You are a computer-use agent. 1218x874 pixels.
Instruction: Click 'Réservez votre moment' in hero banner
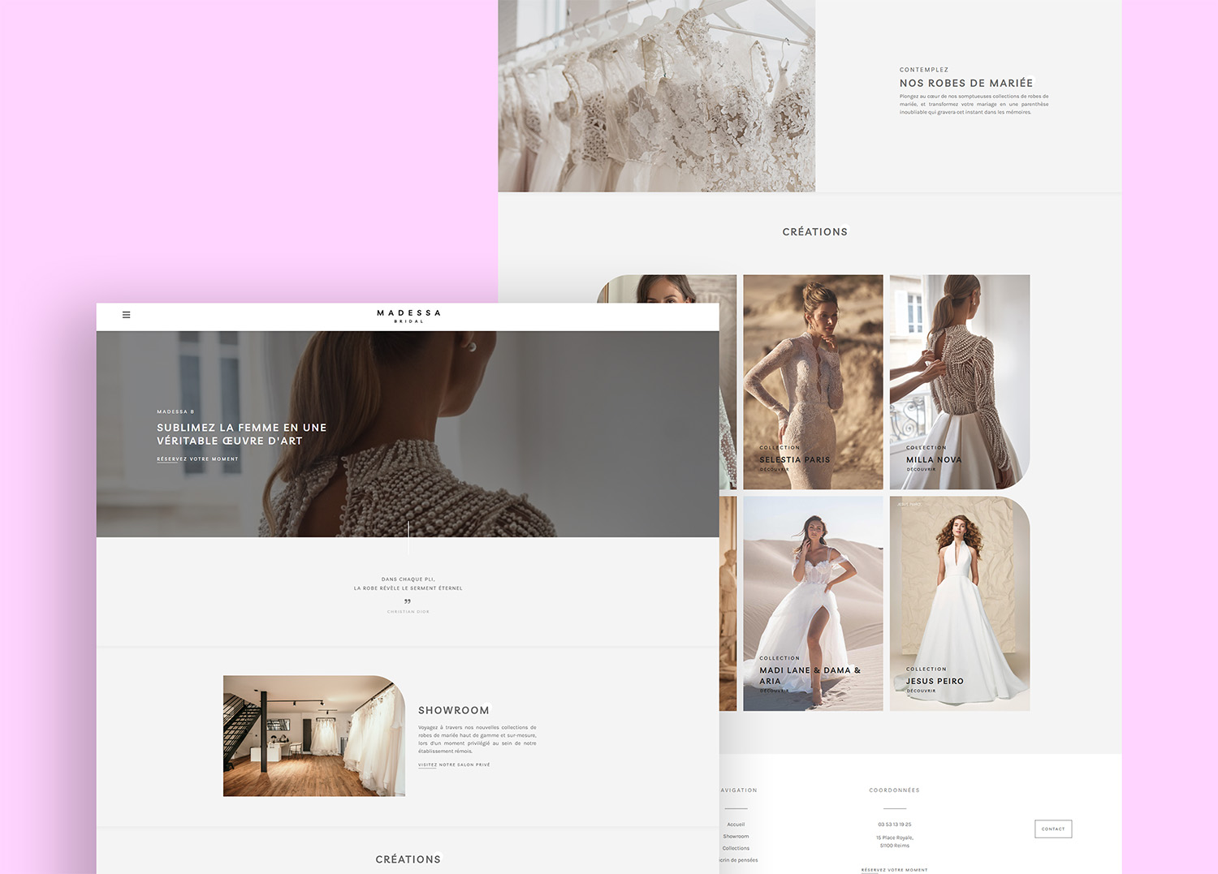click(x=197, y=459)
